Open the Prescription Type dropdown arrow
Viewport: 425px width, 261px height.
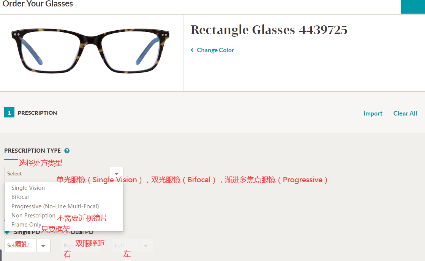pos(117,173)
